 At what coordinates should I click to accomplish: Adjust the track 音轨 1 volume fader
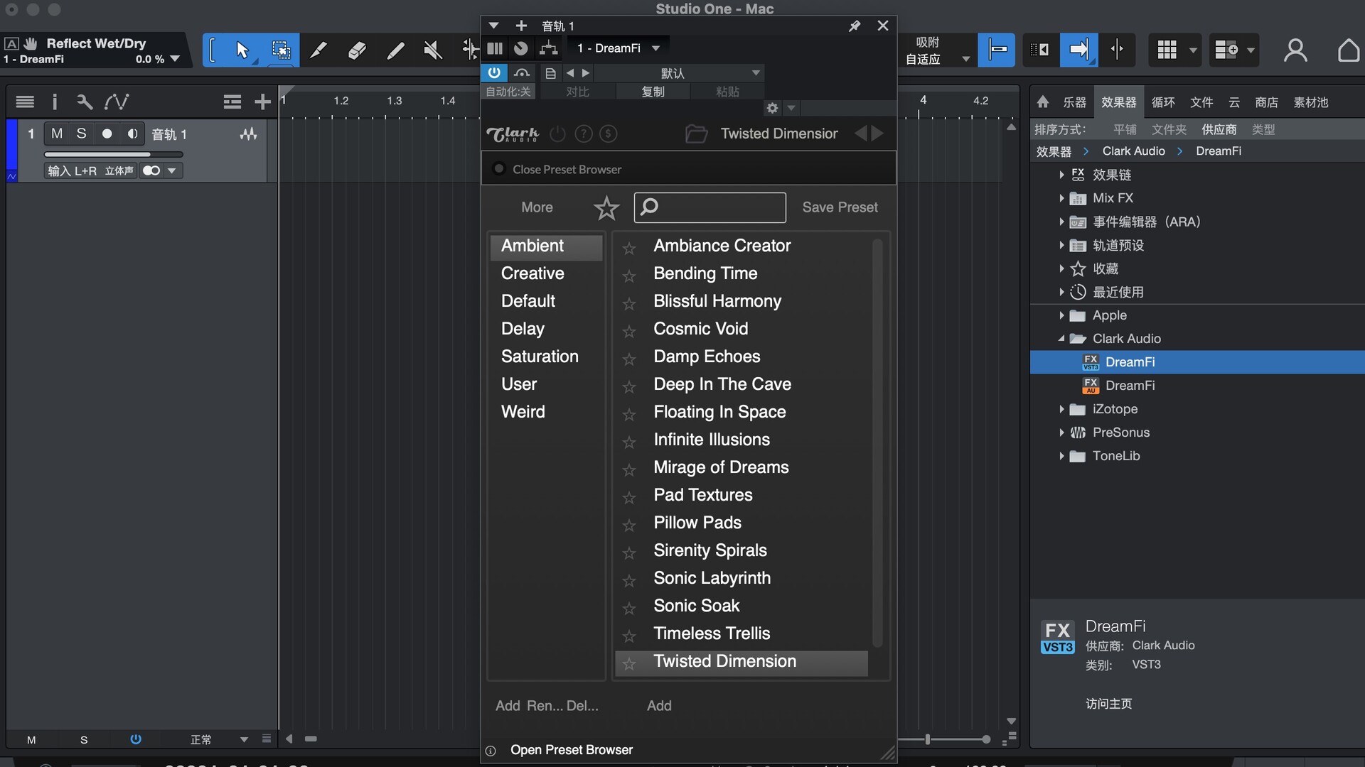114,154
